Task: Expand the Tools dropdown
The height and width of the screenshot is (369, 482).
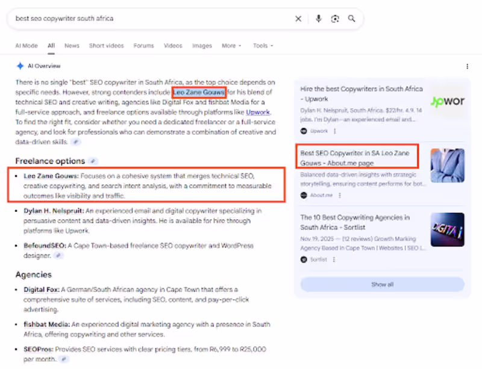Action: click(263, 46)
